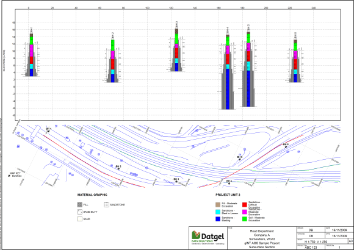Click the green Soil Moderate Excavation swatch
354x250 pixels.
point(245,219)
